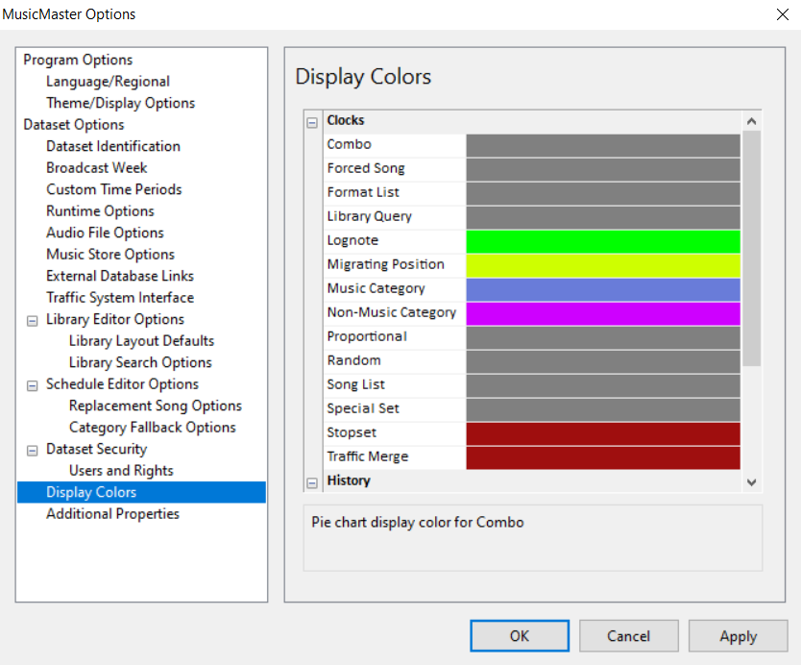Collapse the Dataset Security node
801x665 pixels.
pyautogui.click(x=33, y=450)
